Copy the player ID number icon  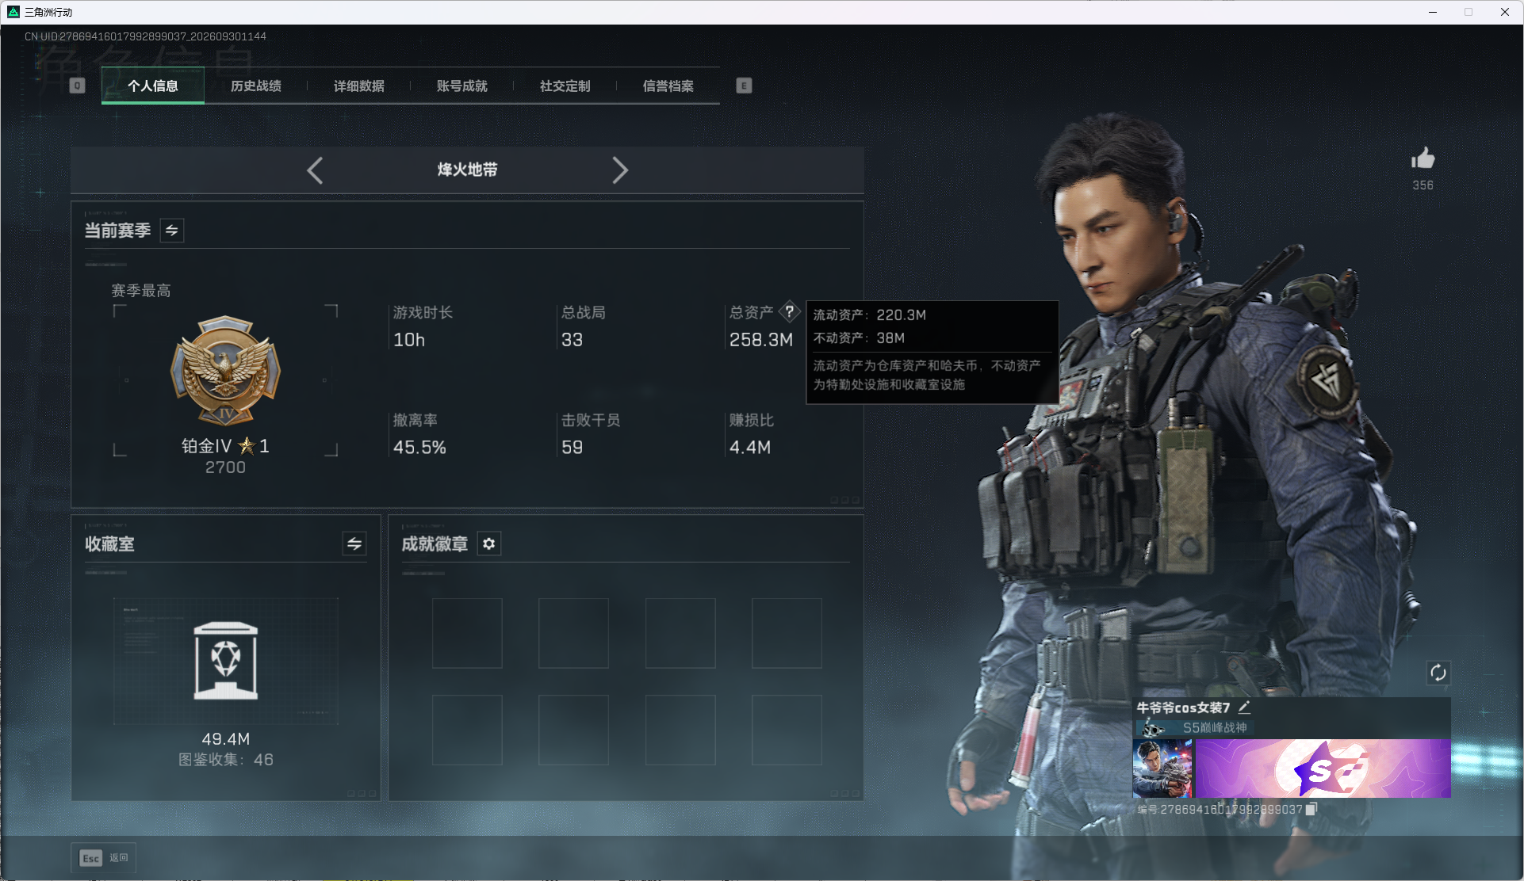[1311, 809]
